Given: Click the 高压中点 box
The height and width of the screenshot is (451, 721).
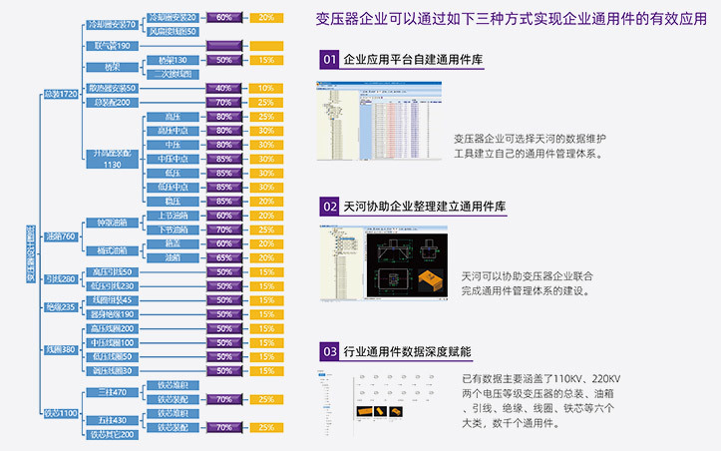Looking at the screenshot, I should click(173, 131).
